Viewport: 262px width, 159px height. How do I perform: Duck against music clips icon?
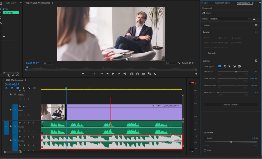[225, 66]
